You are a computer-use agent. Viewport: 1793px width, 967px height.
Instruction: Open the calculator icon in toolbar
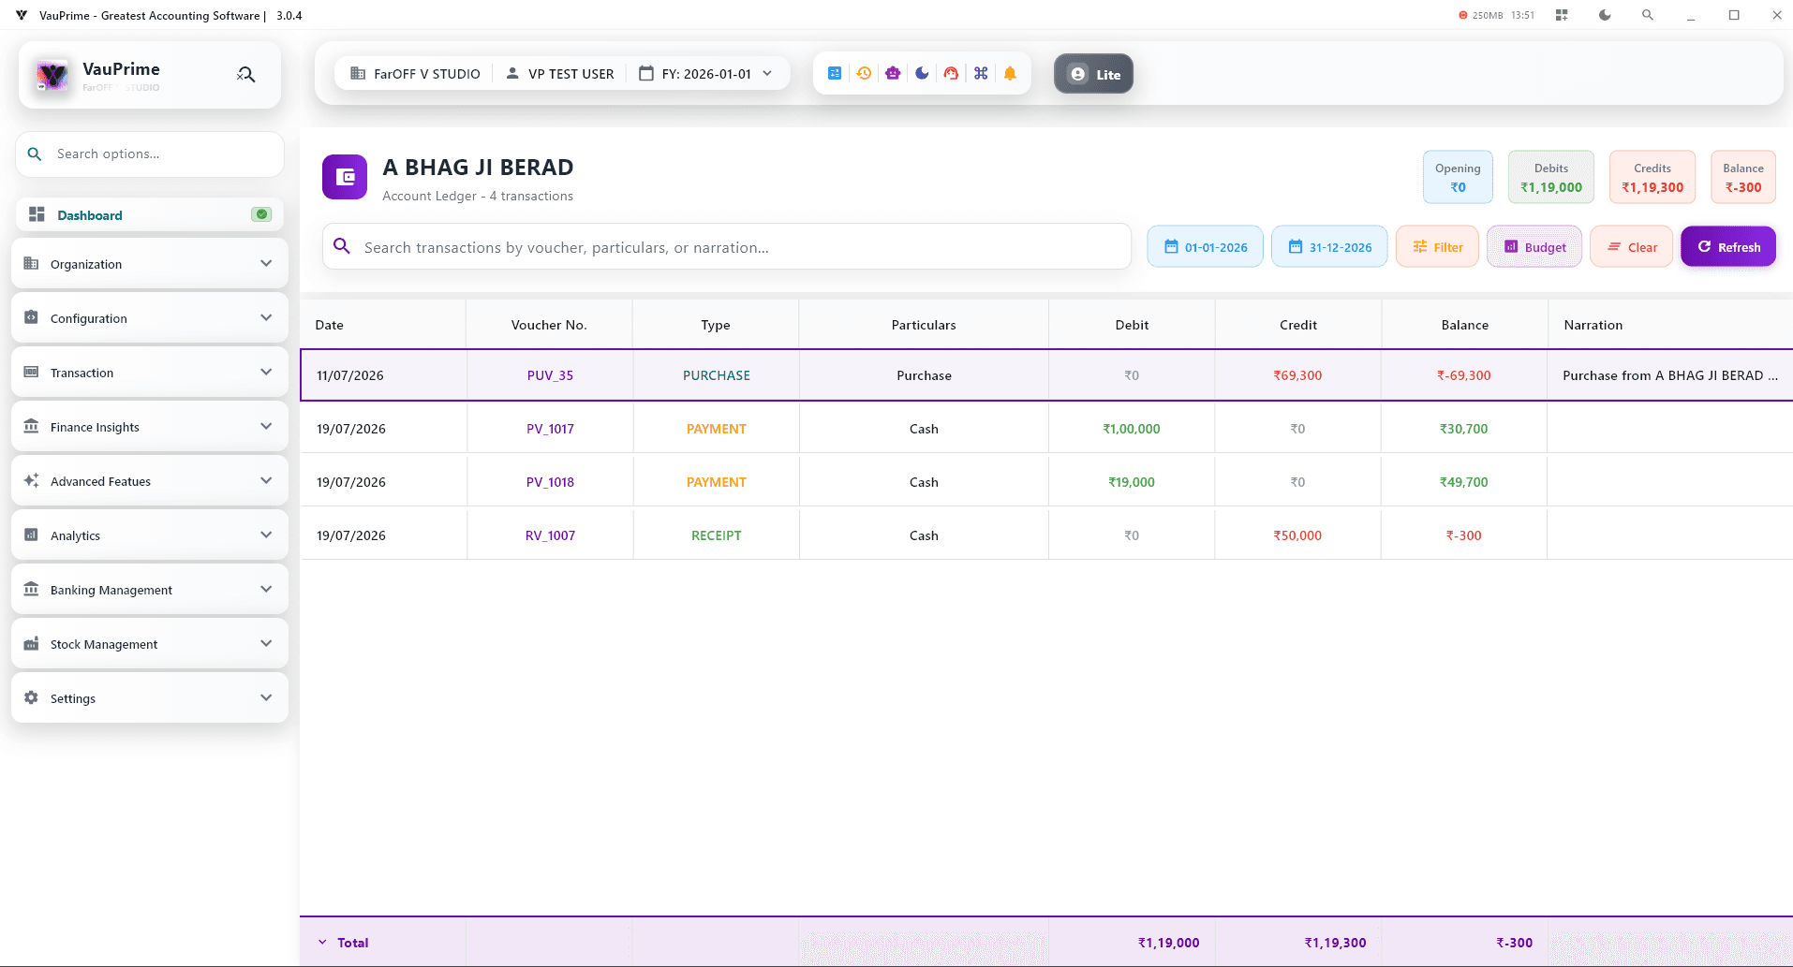(x=834, y=73)
